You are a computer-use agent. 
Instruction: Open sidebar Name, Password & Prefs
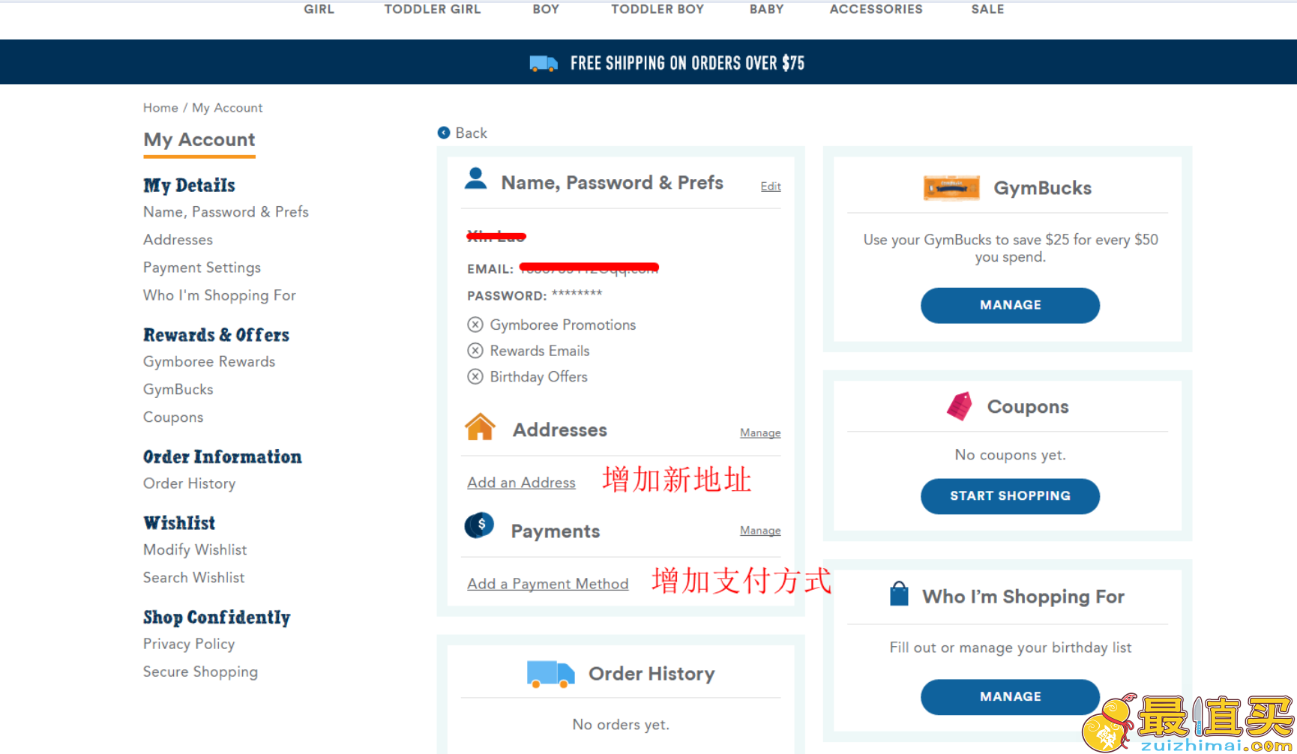tap(226, 212)
